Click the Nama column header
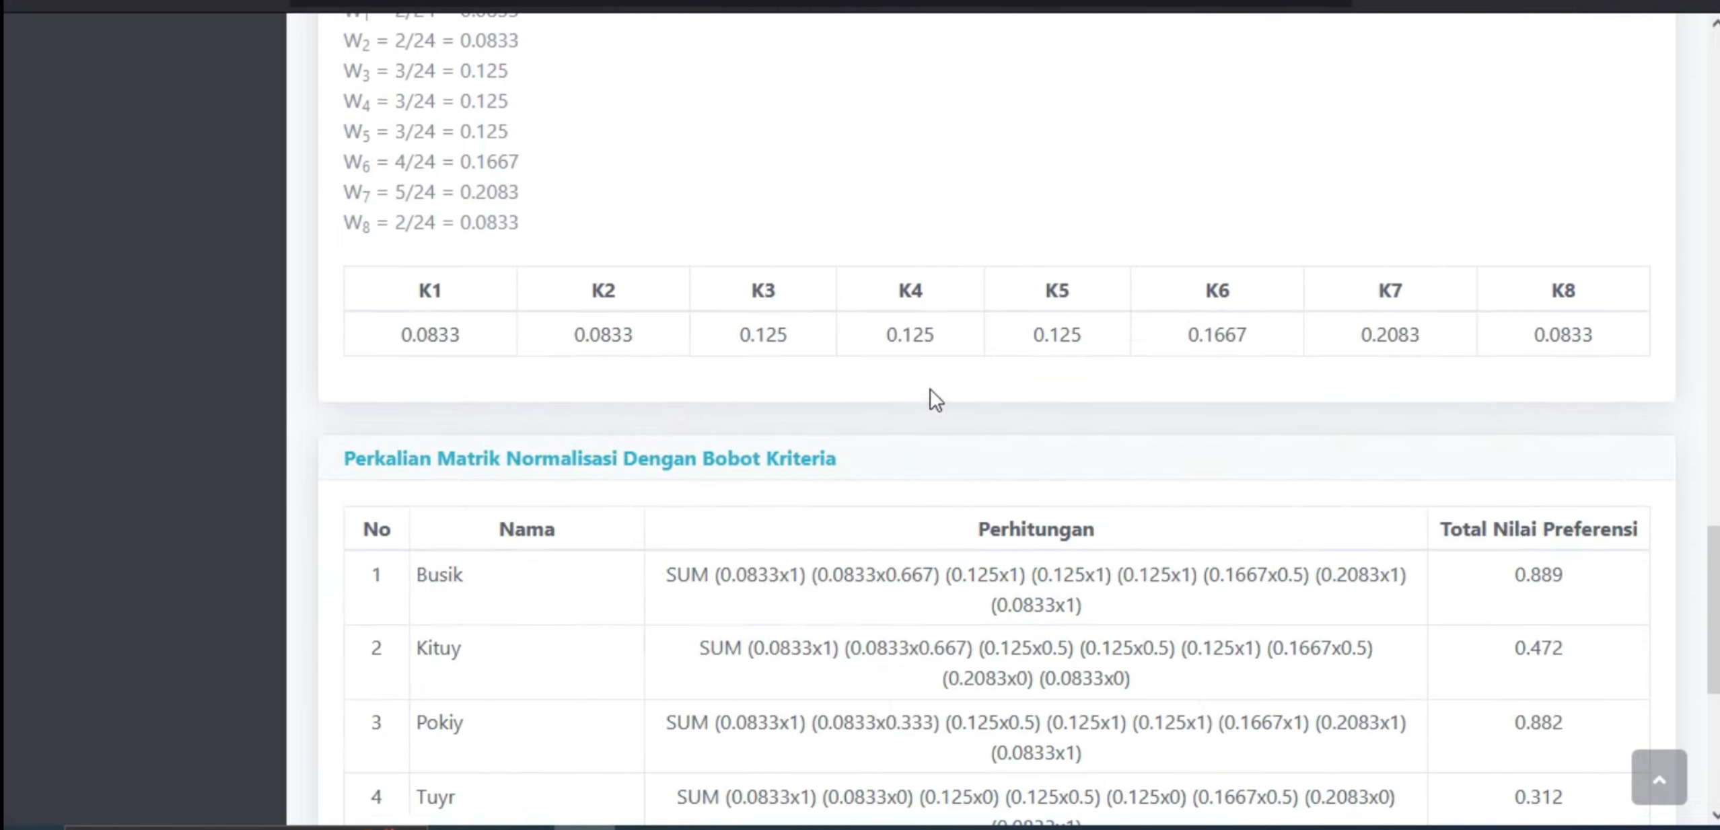 (x=526, y=529)
